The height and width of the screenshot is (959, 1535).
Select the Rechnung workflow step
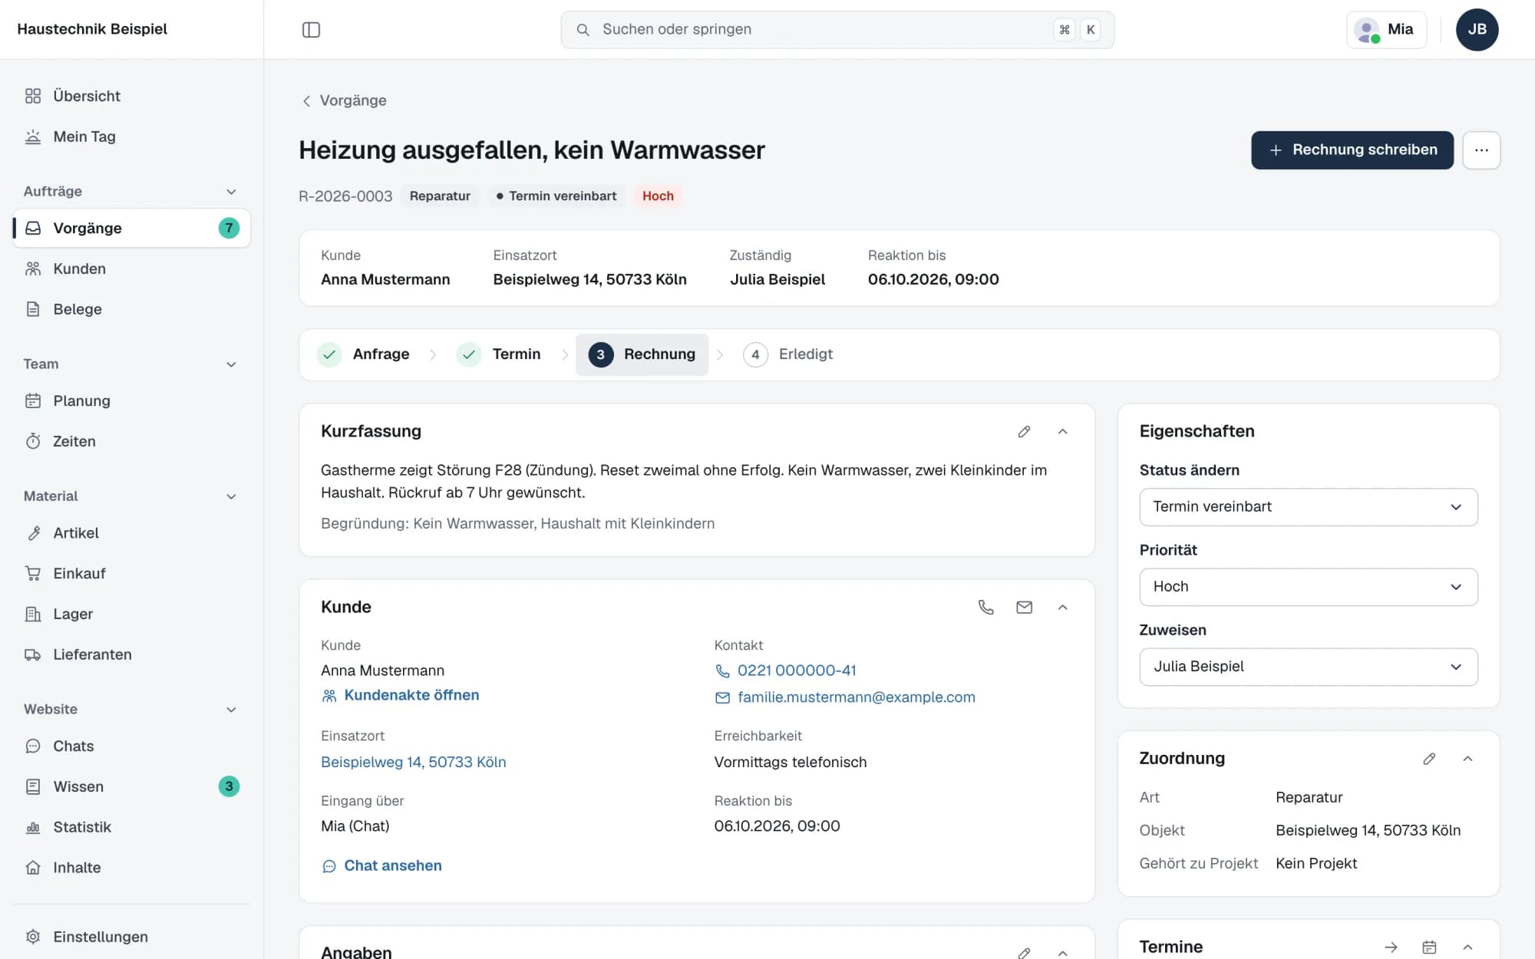(x=642, y=354)
